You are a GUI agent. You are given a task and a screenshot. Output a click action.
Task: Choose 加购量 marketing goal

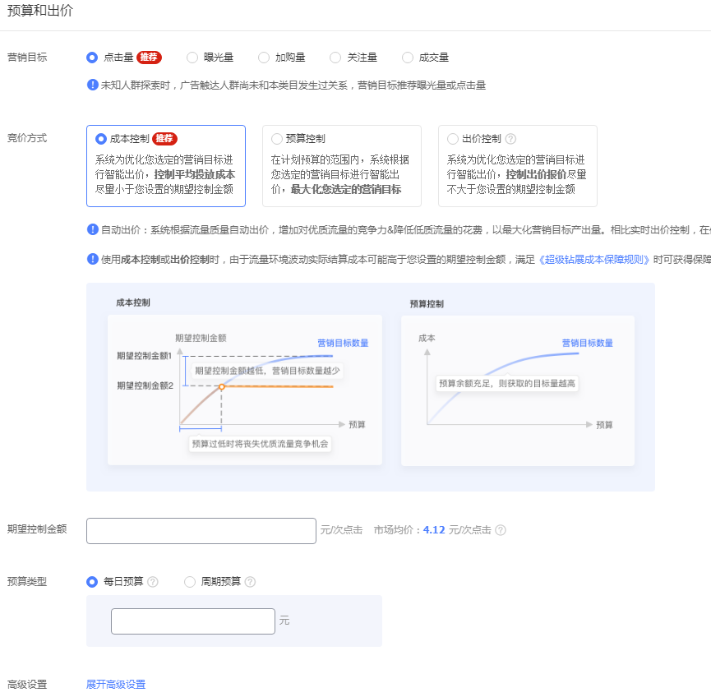264,58
